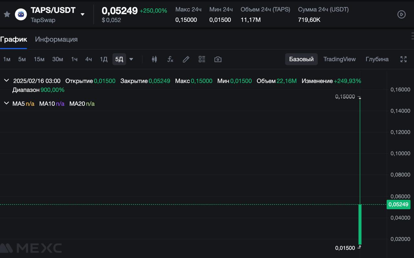Select the drawing pencil tool

click(x=186, y=59)
